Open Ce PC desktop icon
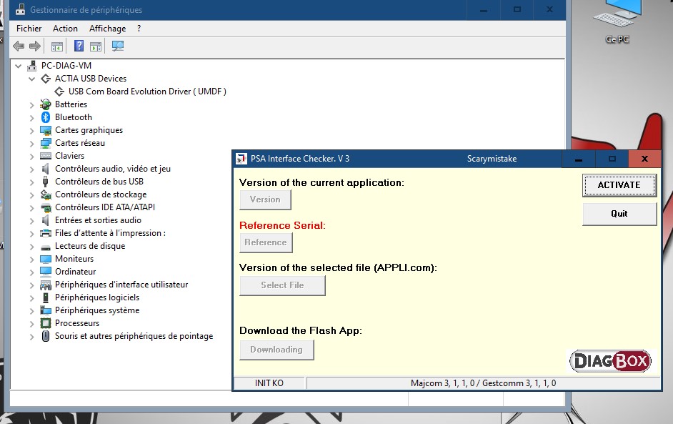673x424 pixels. (618, 21)
